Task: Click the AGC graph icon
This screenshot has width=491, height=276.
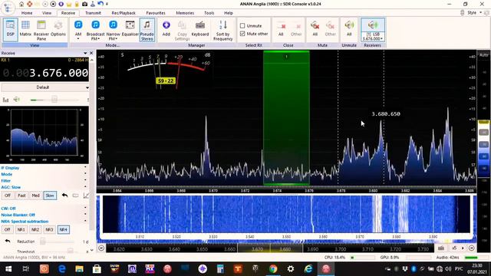Action: pyautogui.click(x=86, y=195)
